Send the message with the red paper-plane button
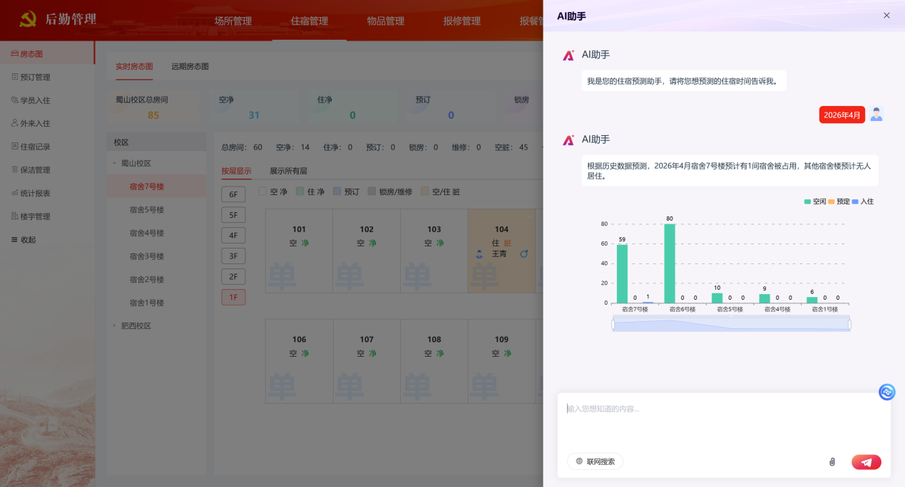This screenshot has height=487, width=905. [866, 462]
